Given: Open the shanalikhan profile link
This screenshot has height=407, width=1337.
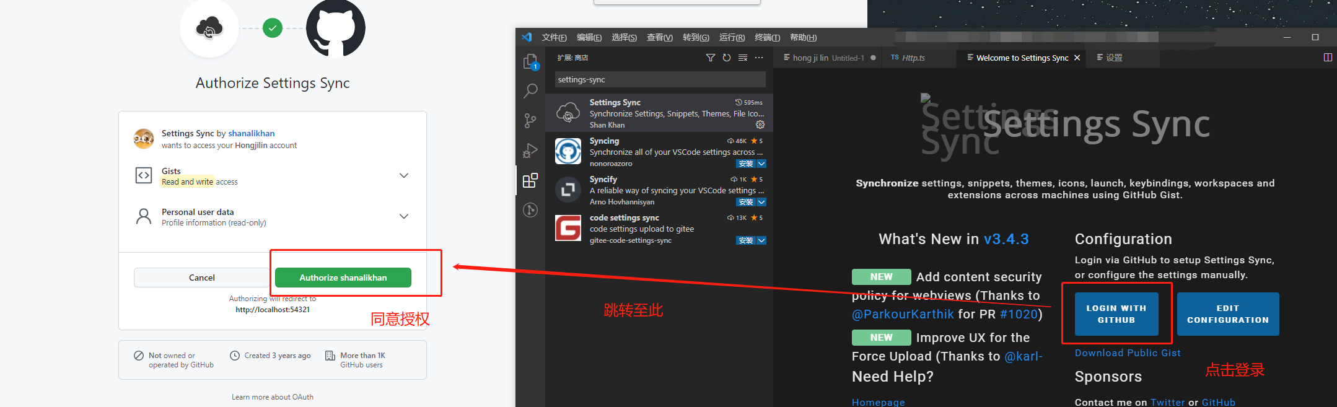Looking at the screenshot, I should [252, 133].
